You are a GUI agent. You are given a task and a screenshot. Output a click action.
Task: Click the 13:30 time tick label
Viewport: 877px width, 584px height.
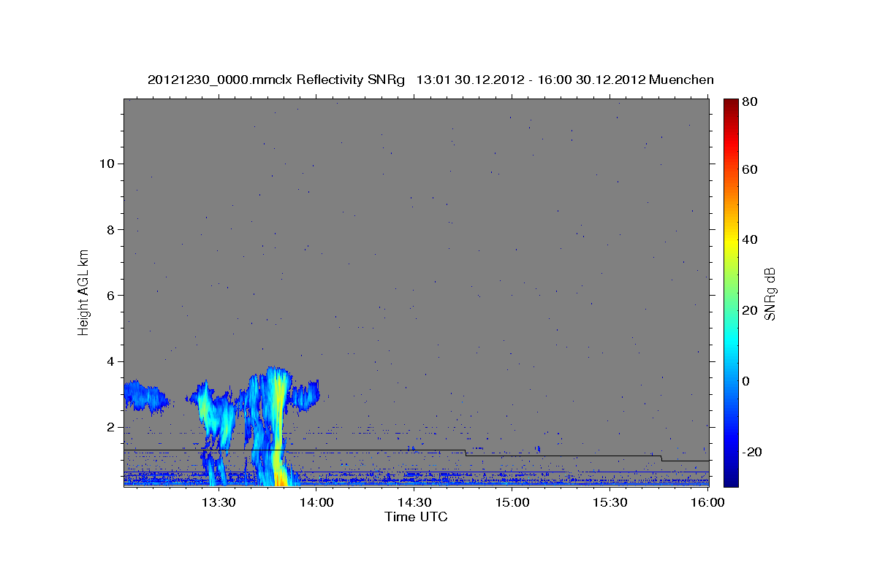tap(219, 502)
